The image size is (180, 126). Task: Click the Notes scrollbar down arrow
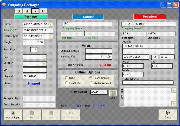pos(173,104)
